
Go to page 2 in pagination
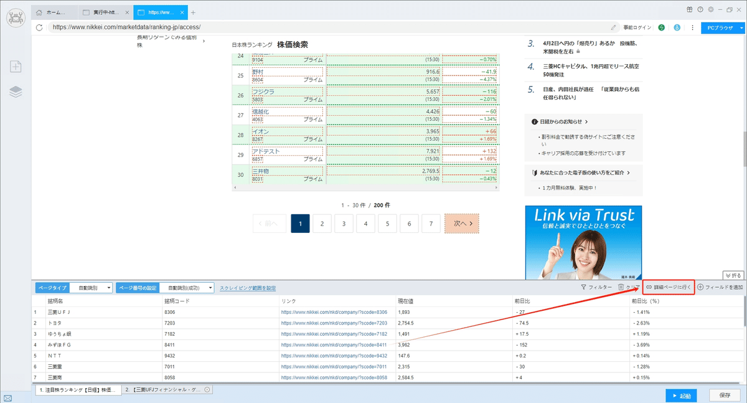[322, 223]
